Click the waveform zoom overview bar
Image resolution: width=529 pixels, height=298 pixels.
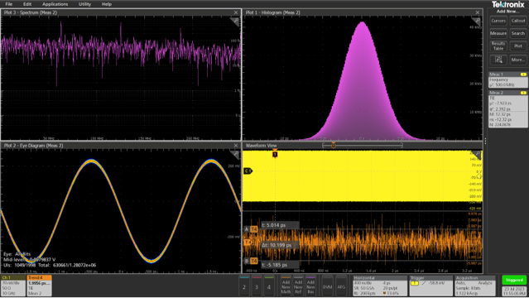(x=363, y=146)
